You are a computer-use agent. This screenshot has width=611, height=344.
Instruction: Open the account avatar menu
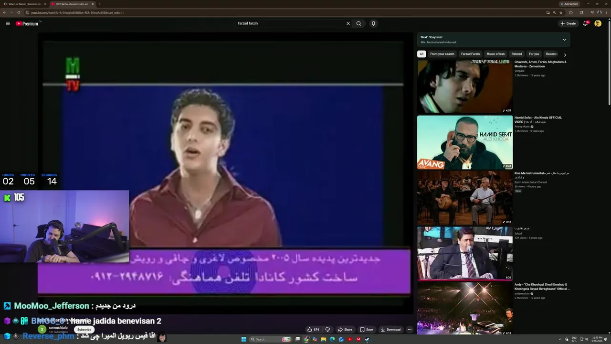tap(598, 23)
